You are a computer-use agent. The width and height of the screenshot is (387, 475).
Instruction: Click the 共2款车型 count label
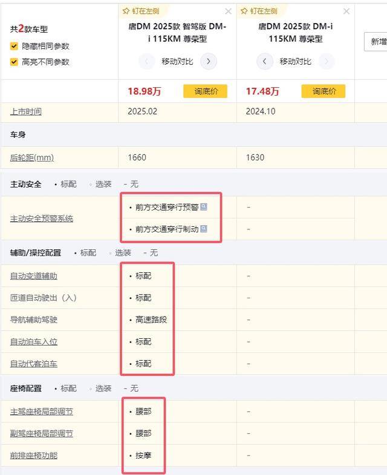coord(29,29)
